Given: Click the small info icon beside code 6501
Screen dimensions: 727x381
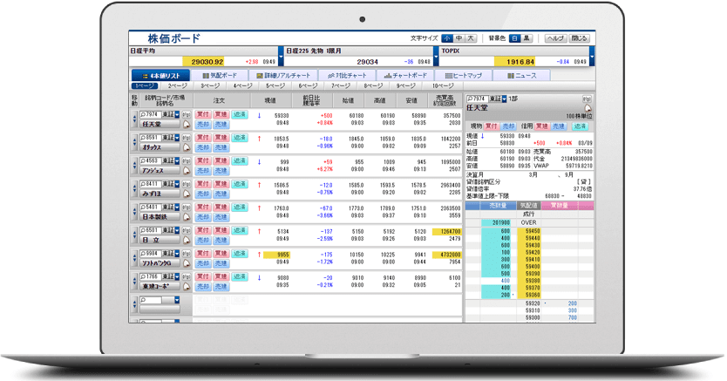Looking at the screenshot, I should tap(187, 230).
